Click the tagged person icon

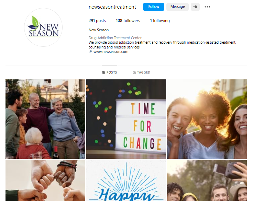point(134,73)
